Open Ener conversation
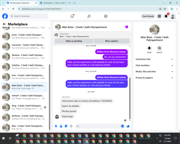This screenshot has height=144, width=180. click(24, 77)
